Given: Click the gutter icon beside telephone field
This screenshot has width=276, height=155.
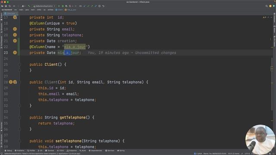Looking at the screenshot, I should tap(15, 35).
